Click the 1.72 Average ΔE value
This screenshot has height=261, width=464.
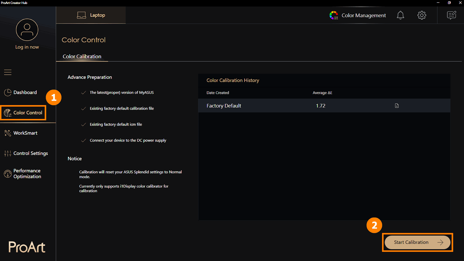[x=321, y=106]
